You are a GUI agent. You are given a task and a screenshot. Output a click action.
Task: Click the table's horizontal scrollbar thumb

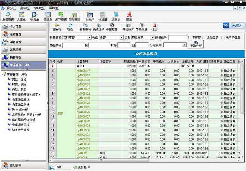tap(101, 160)
